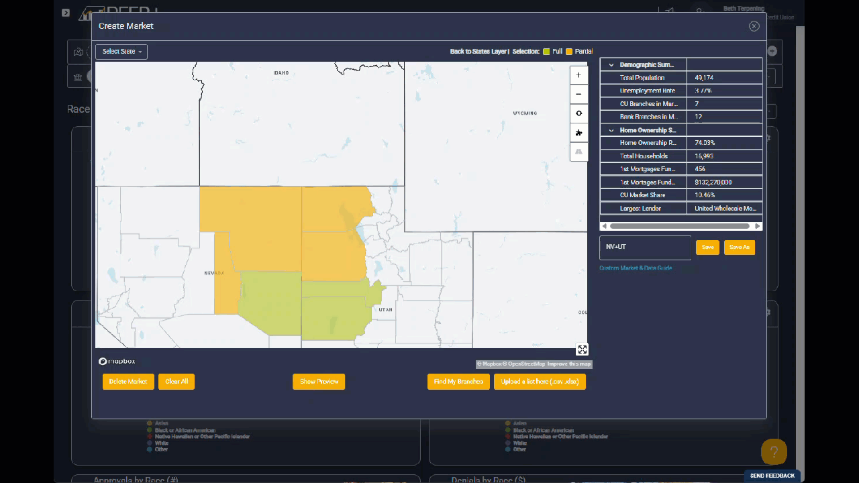Zoom in on the map
The width and height of the screenshot is (859, 483).
578,75
